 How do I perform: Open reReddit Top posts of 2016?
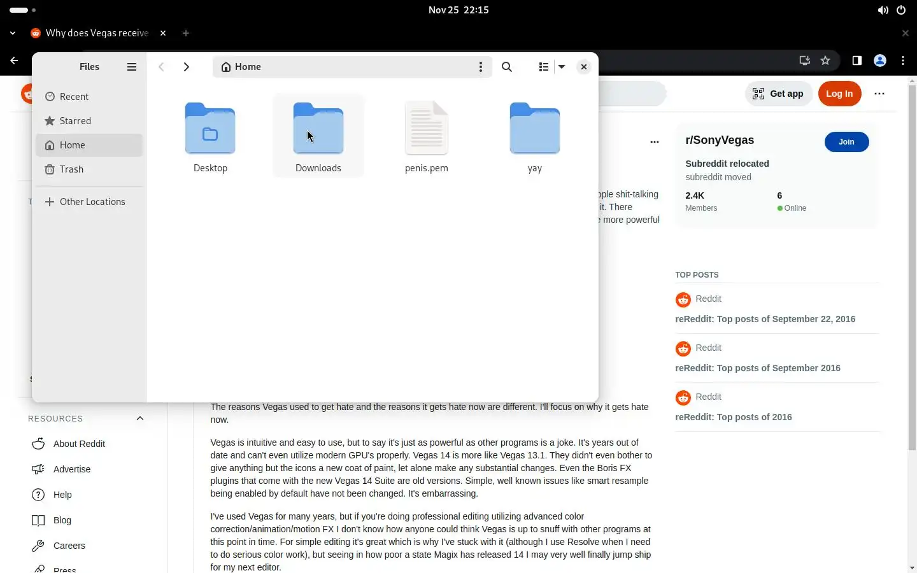[734, 417]
